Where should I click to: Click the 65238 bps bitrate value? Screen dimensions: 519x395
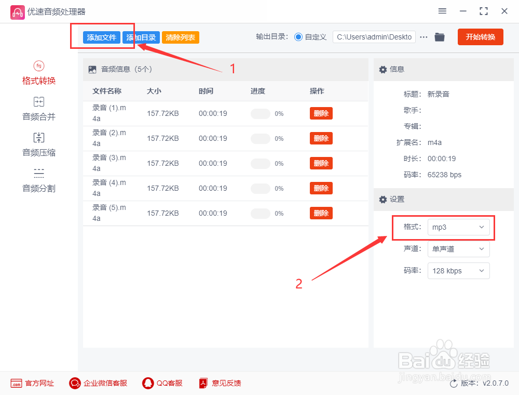pos(444,175)
